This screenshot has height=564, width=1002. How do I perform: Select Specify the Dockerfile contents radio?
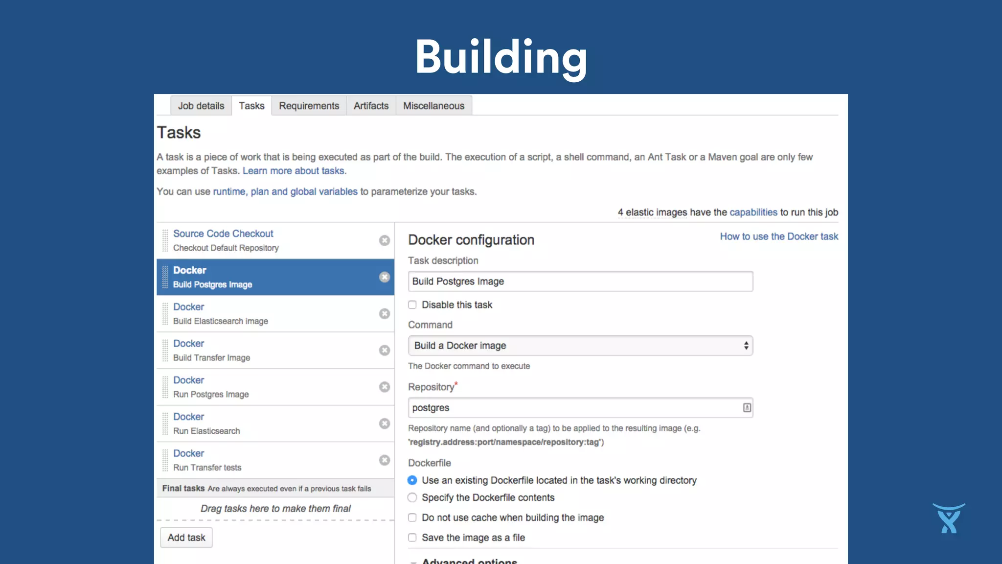click(412, 497)
